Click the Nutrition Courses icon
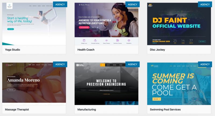This screenshot has height=116, width=215. tap(118, 40)
